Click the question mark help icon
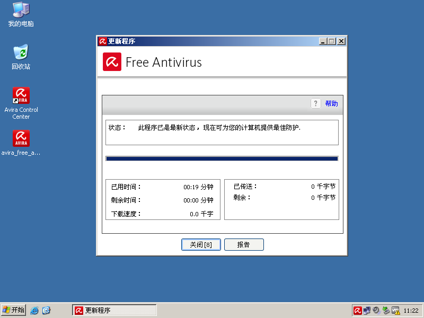This screenshot has height=318, width=424. pos(315,103)
